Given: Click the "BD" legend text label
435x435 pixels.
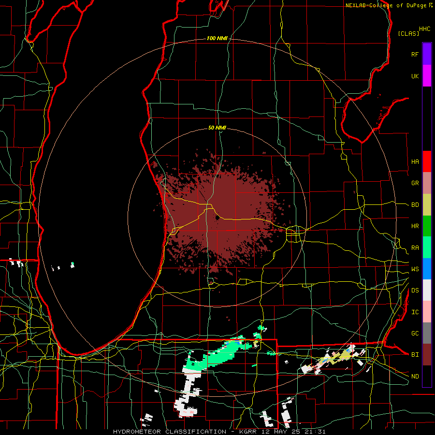Looking at the screenshot, I should coord(415,205).
